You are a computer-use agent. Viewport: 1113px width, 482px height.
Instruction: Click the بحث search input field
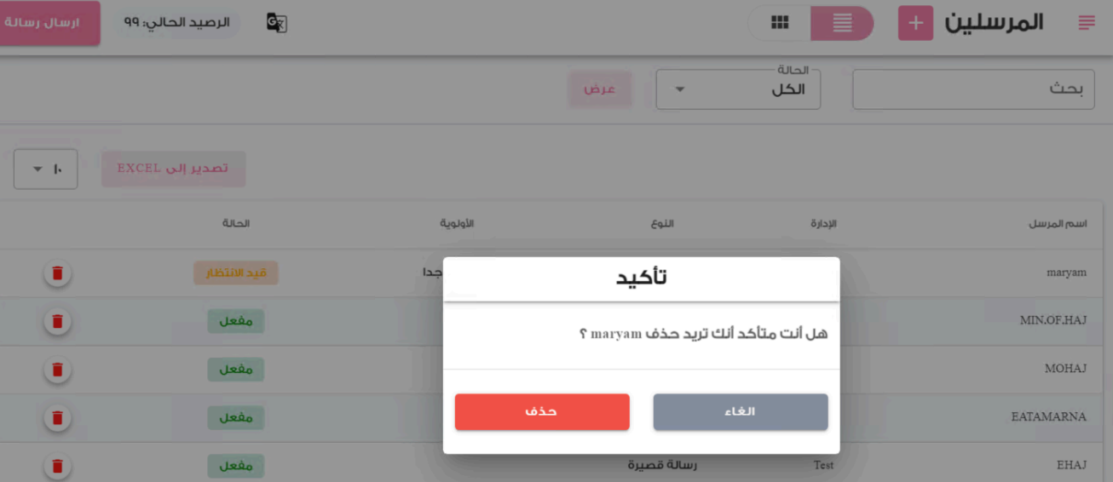click(973, 89)
